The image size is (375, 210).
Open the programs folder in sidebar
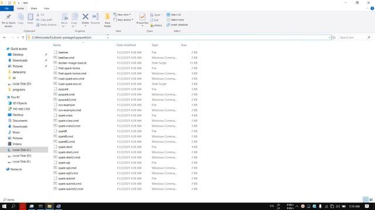19,89
